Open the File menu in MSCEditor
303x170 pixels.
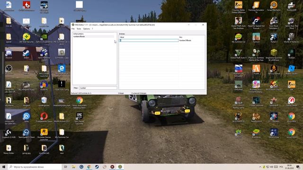[73, 29]
